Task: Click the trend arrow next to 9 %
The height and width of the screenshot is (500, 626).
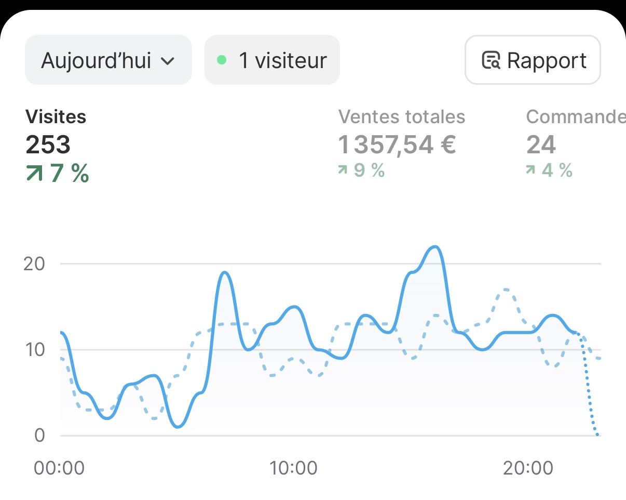Action: (x=342, y=169)
